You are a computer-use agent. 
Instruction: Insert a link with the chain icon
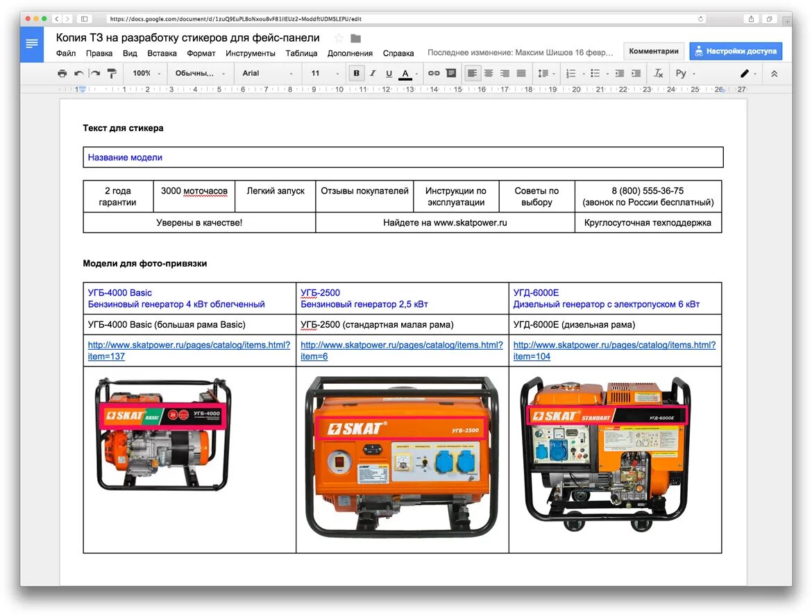(434, 74)
